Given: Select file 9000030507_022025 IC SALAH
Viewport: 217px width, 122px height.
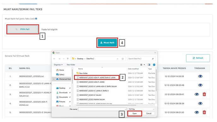Looking at the screenshot, I should 89,95.
